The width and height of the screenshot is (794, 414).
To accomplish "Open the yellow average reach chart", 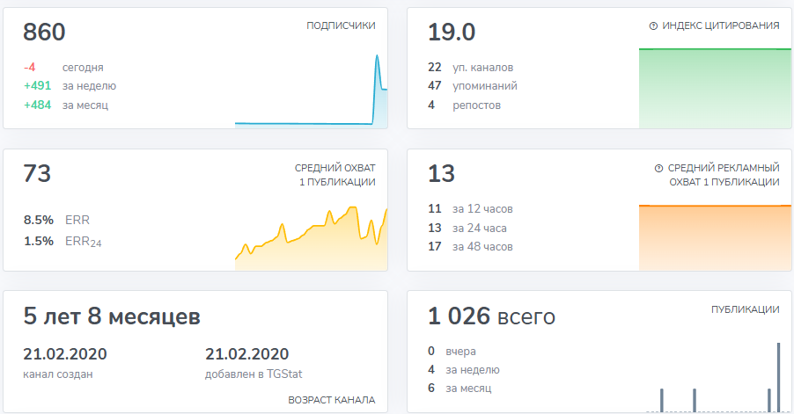I will (311, 237).
